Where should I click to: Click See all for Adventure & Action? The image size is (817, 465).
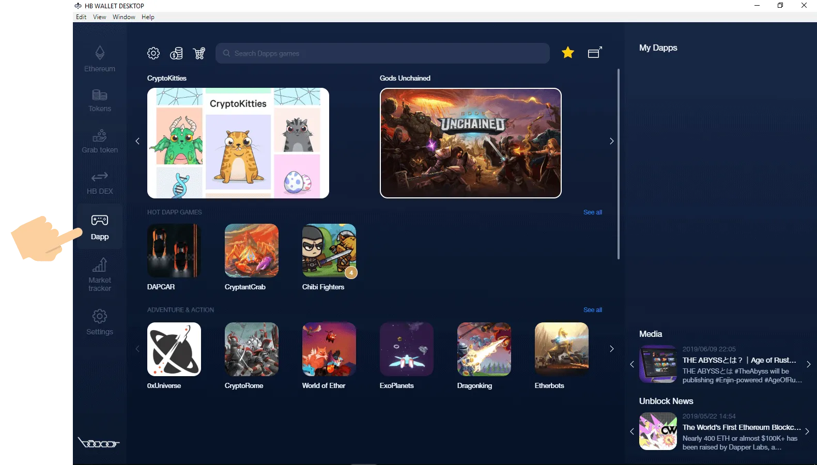click(592, 310)
